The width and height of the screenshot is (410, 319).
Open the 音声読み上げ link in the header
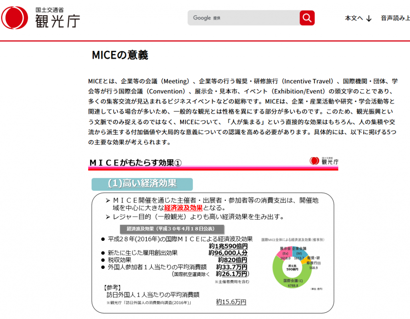click(x=395, y=18)
